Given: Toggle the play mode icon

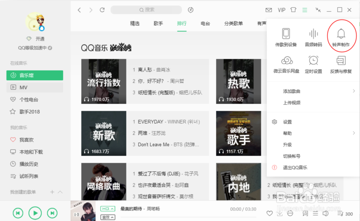Looking at the screenshot, I should [315, 213].
